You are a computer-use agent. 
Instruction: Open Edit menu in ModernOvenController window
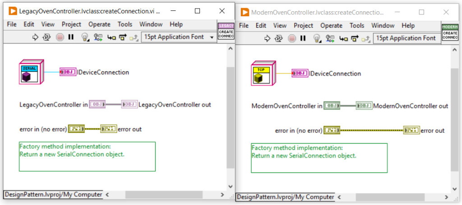point(261,26)
